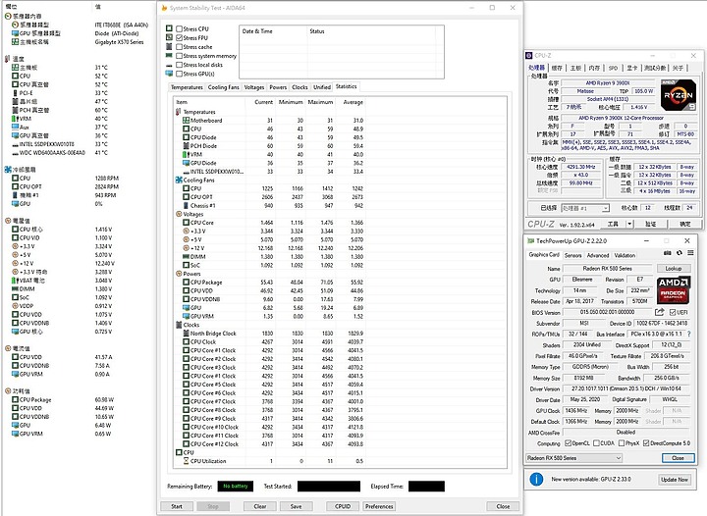Toggle the UEFI checkbox in GPU-Z
This screenshot has height=516, width=707.
point(673,313)
